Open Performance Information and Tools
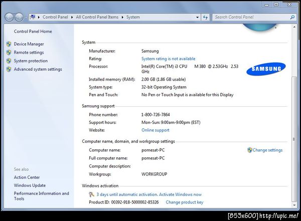Viewport: 301px width, 221px height. tap(41, 196)
